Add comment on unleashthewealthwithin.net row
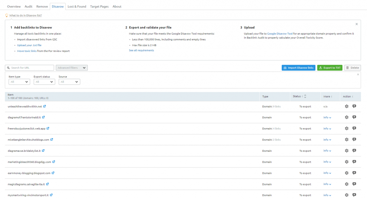 [354, 106]
